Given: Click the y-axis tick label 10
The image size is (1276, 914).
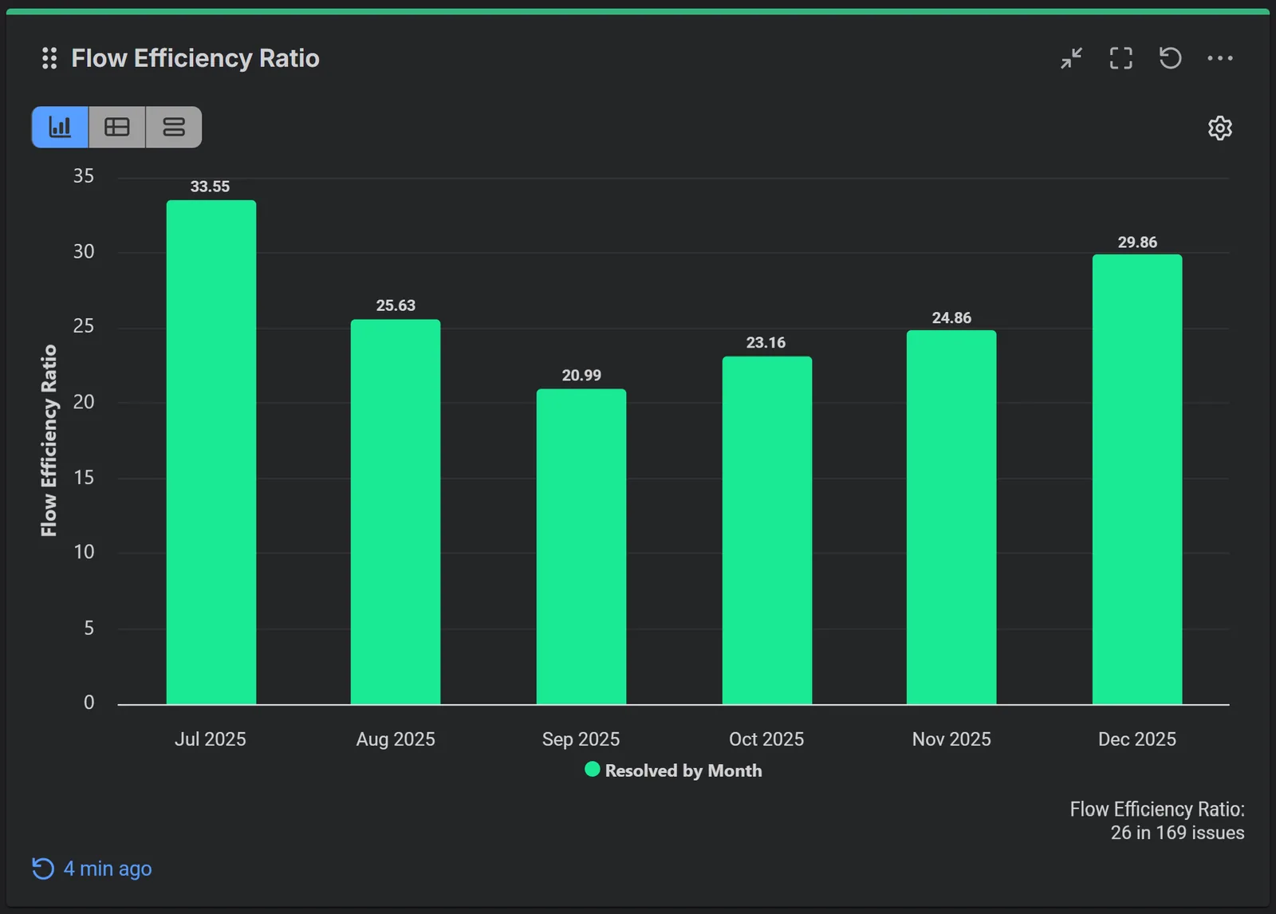Looking at the screenshot, I should [x=84, y=552].
